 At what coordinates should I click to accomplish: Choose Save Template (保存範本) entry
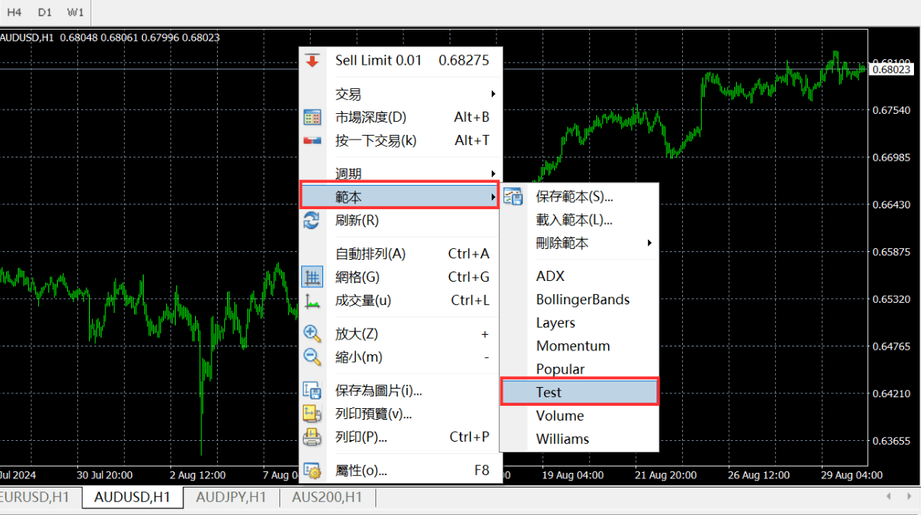574,197
